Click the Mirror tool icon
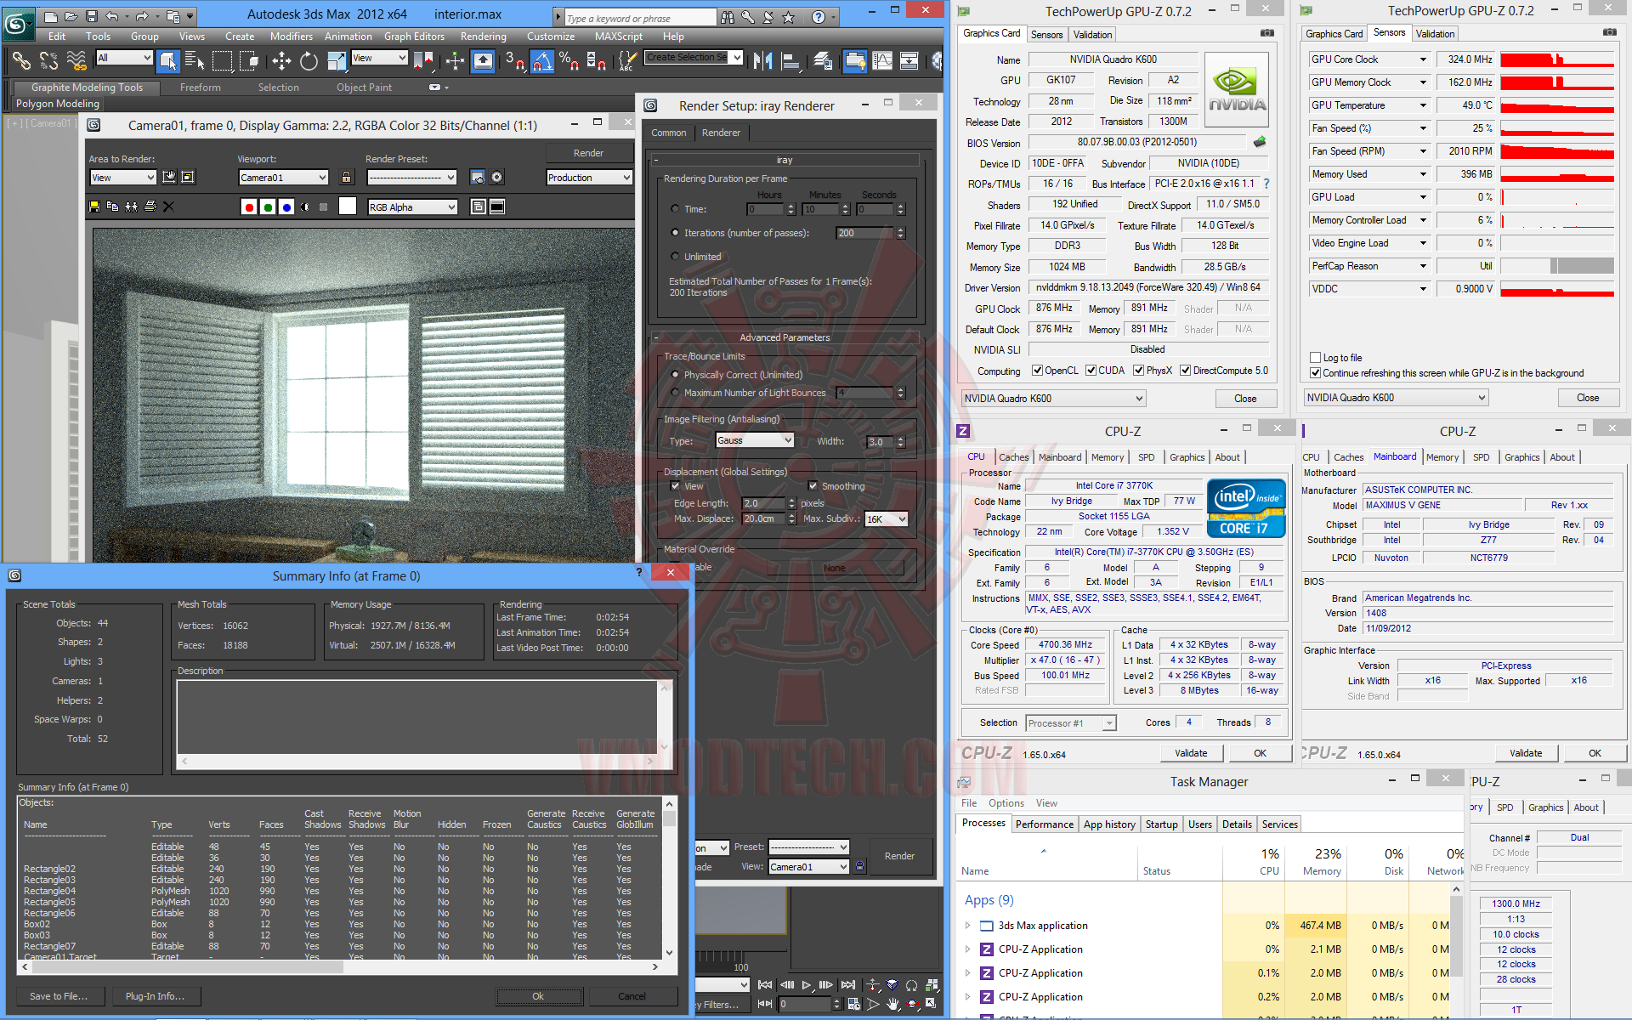Image resolution: width=1632 pixels, height=1020 pixels. pos(762,60)
